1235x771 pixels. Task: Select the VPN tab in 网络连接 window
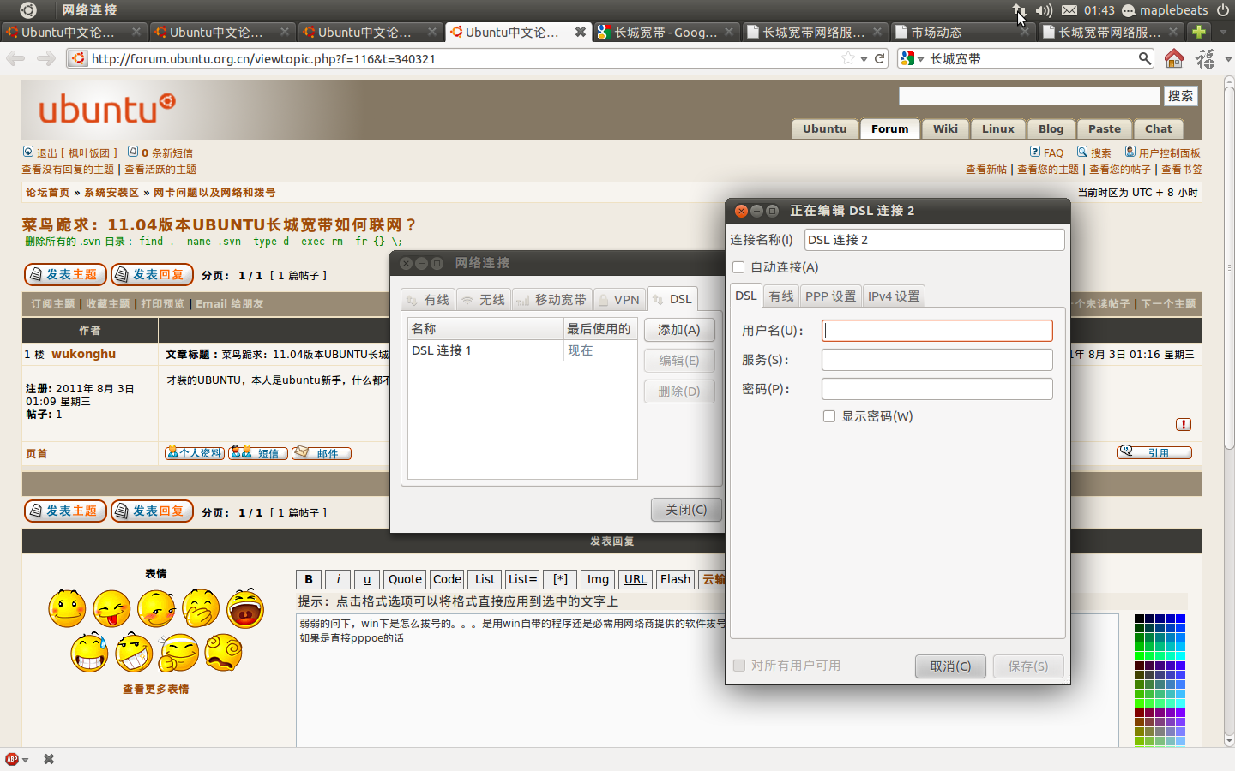(x=619, y=300)
